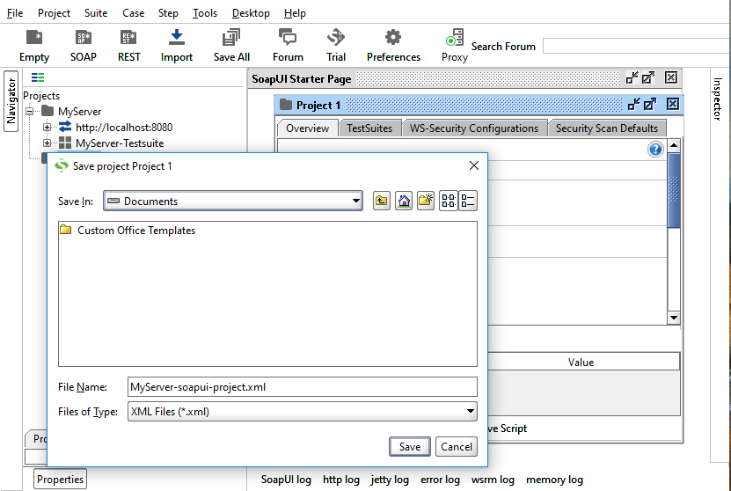This screenshot has height=491, width=731.
Task: Click scroll down arrow in Project 1 overview
Action: (674, 318)
